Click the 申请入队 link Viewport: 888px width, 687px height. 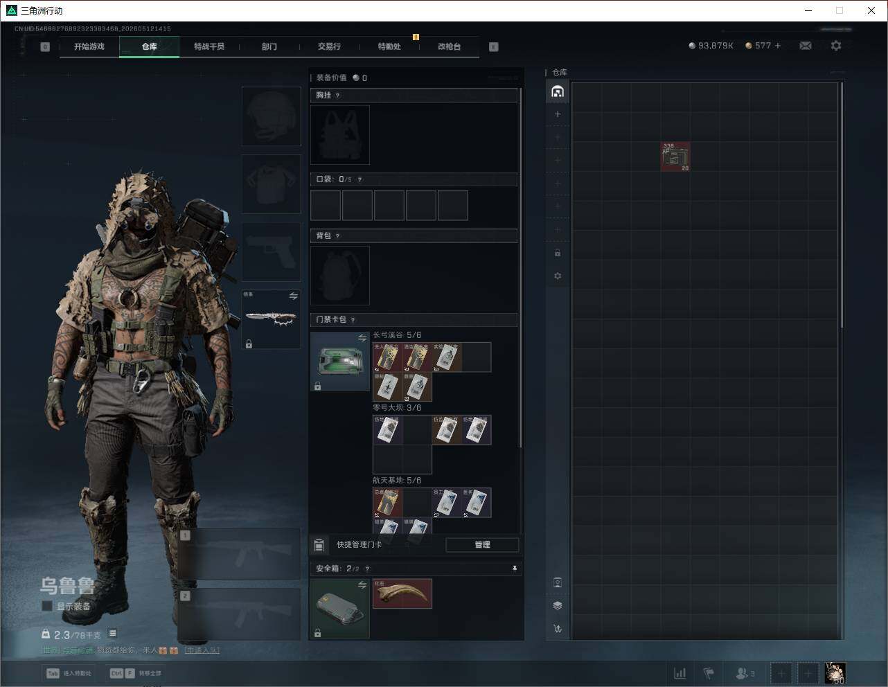[202, 650]
